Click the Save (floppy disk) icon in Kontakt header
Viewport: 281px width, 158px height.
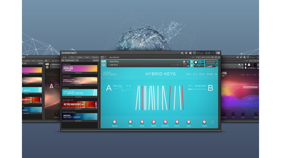(x=182, y=53)
